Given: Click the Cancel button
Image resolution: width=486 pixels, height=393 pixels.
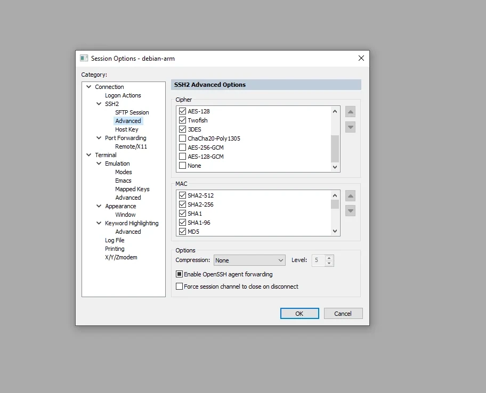Looking at the screenshot, I should tap(343, 314).
